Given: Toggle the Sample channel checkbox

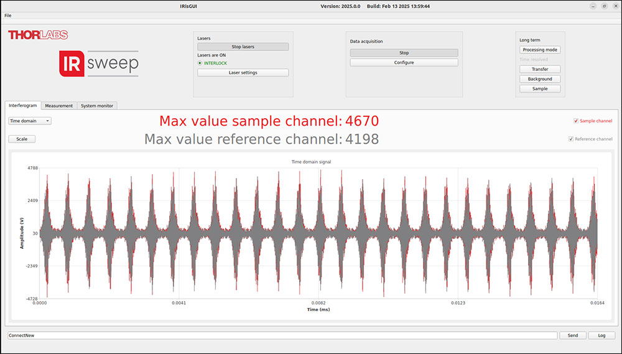Looking at the screenshot, I should [x=576, y=121].
